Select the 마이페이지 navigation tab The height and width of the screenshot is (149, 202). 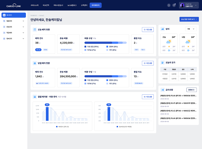96,5
